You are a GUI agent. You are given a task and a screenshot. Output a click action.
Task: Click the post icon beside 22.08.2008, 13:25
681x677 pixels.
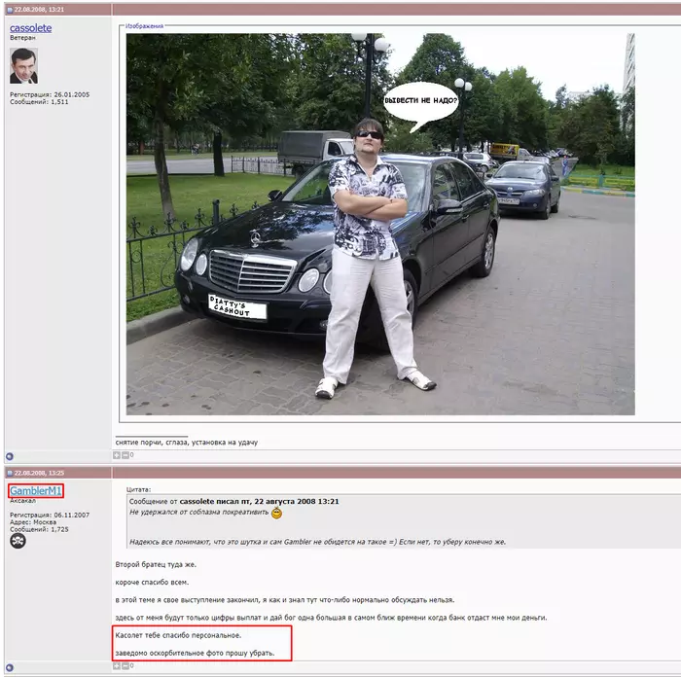pos(10,473)
